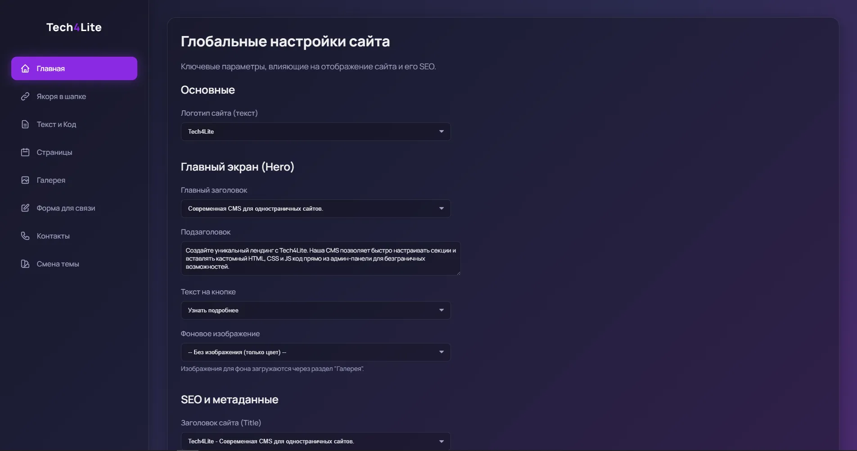Expand the Логотип сайта dropdown arrow
Image resolution: width=857 pixels, height=451 pixels.
pos(441,131)
